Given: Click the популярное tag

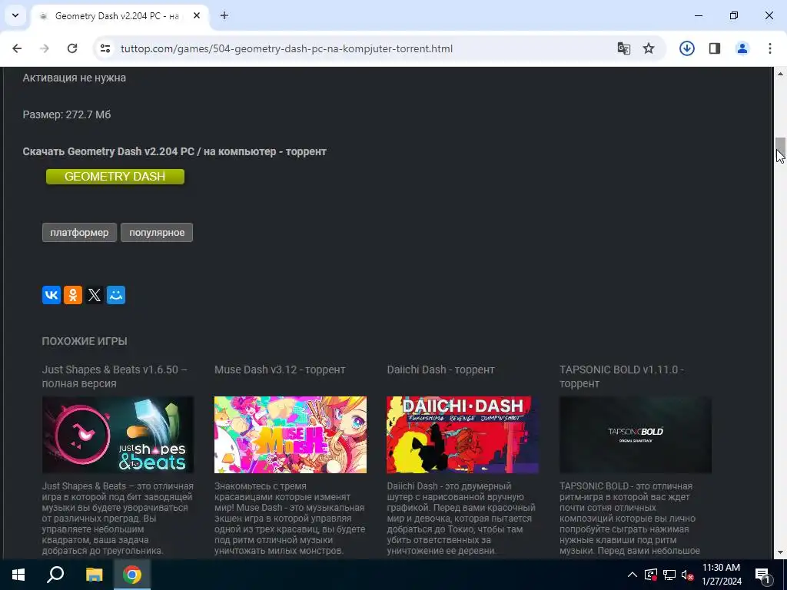Looking at the screenshot, I should point(157,232).
